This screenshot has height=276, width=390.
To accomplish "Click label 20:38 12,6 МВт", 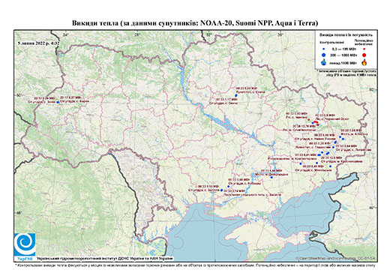I will click(331, 158).
